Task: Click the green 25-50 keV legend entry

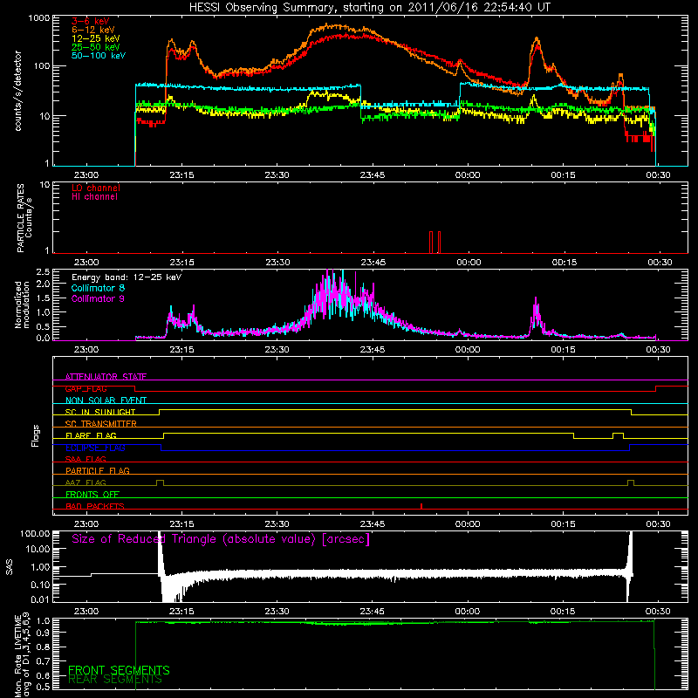Action: coord(96,47)
